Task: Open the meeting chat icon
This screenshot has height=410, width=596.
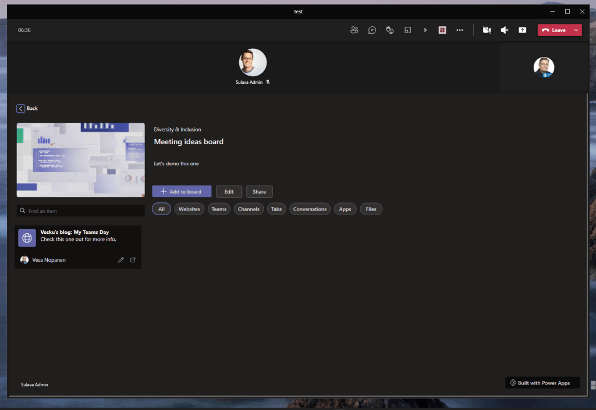Action: (x=372, y=30)
